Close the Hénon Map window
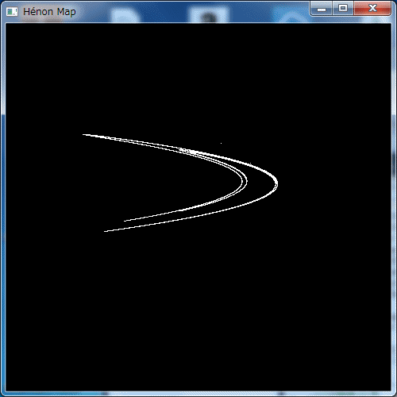Image resolution: width=397 pixels, height=397 pixels. pos(372,8)
